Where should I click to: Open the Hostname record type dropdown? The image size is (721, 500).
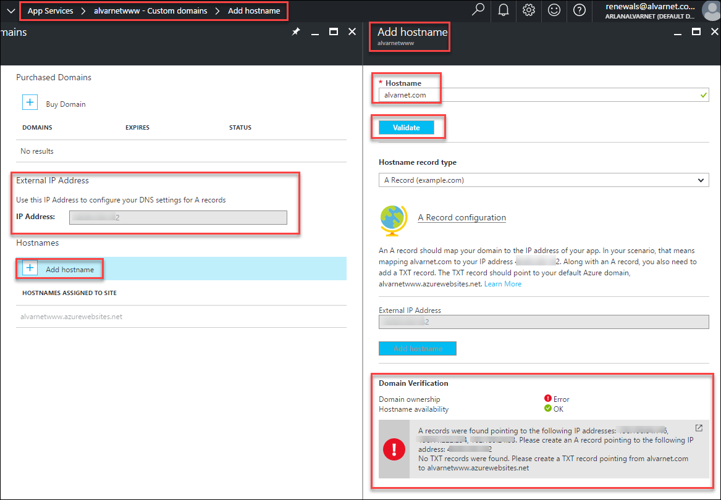[544, 180]
